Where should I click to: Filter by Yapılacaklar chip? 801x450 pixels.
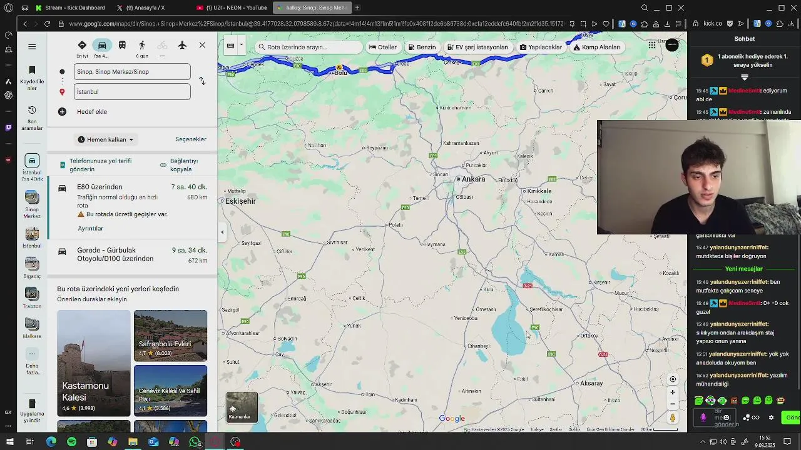click(541, 47)
